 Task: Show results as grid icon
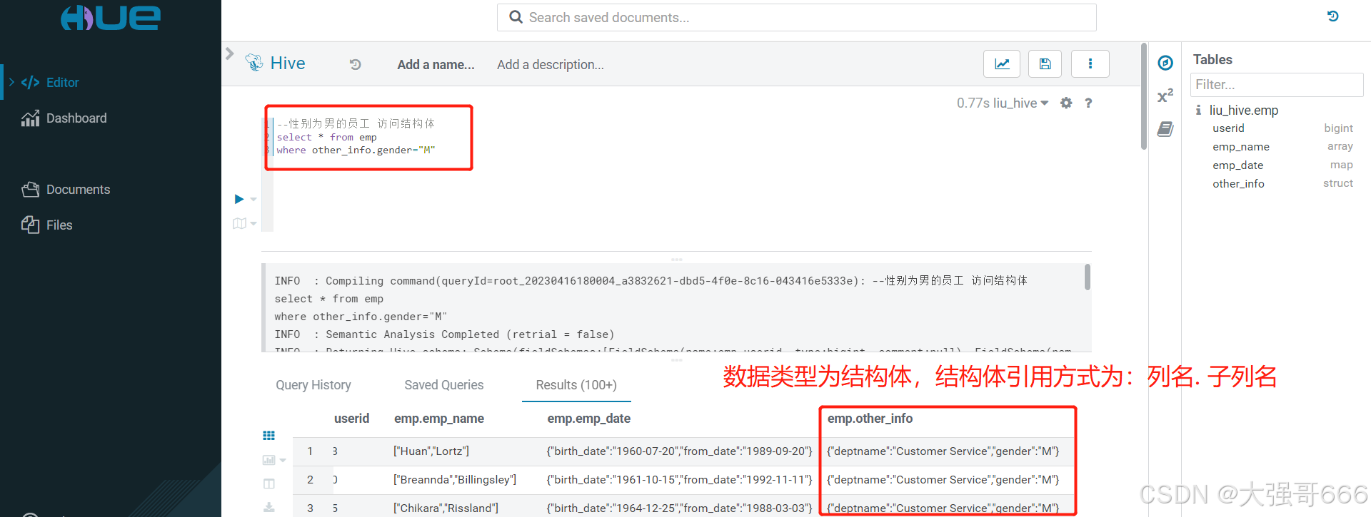point(268,436)
